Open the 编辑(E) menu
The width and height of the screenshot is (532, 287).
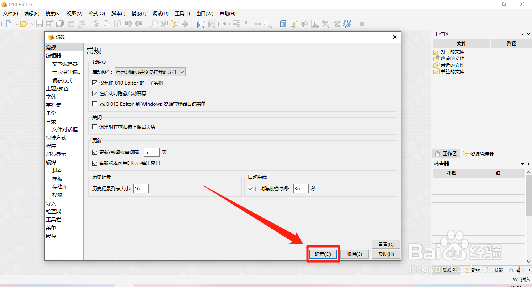(32, 14)
